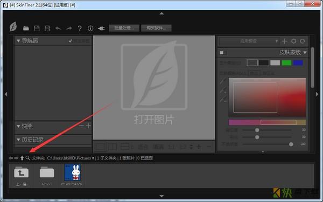This screenshot has width=323, height=202.
Task: Select black mask display swatch
Action: pos(264,63)
